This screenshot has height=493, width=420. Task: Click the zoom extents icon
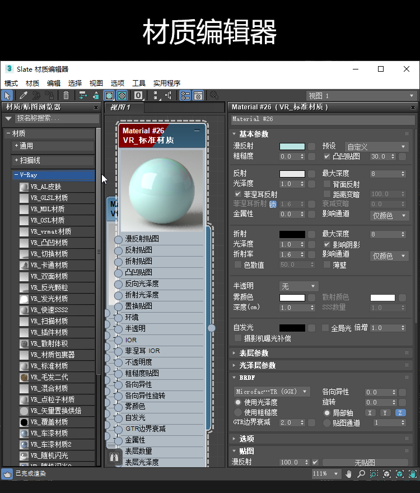click(386, 474)
